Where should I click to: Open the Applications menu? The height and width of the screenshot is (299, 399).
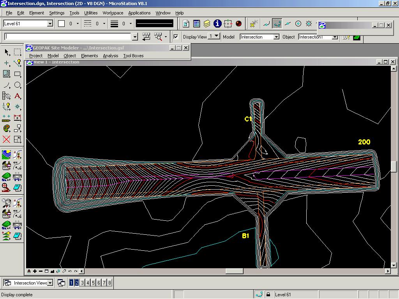click(x=139, y=13)
